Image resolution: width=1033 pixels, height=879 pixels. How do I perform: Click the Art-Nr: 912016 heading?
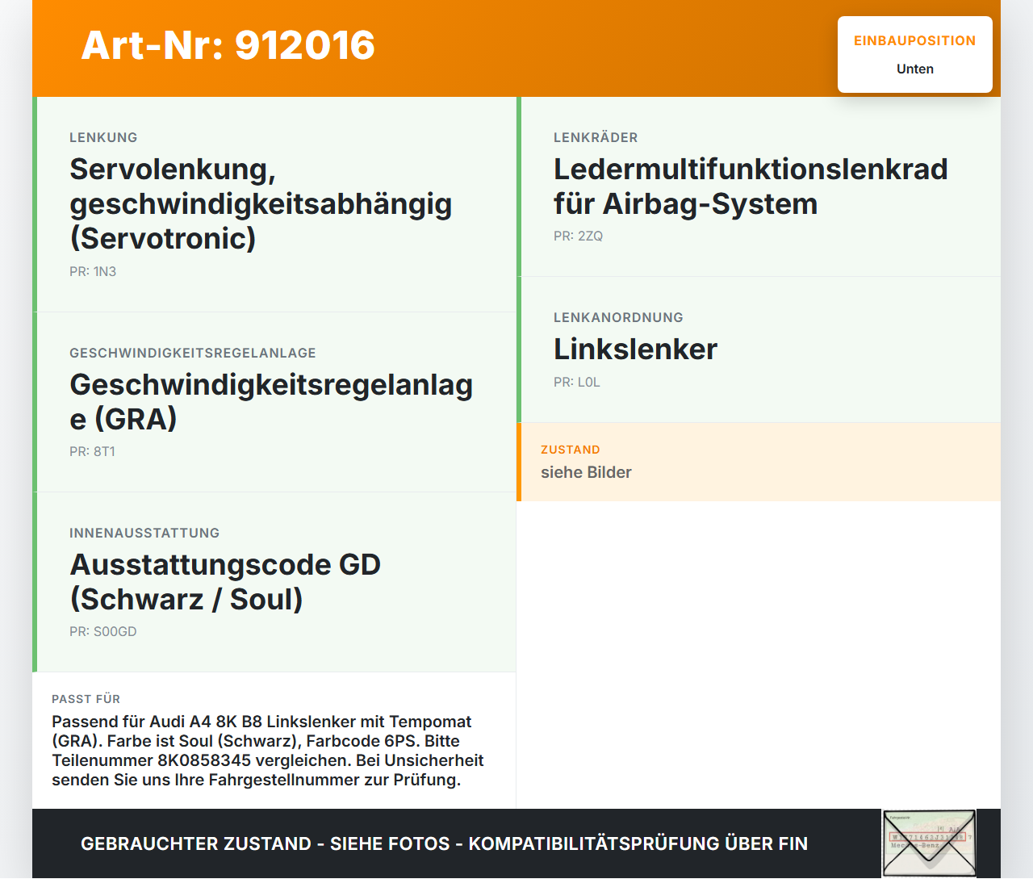[228, 45]
